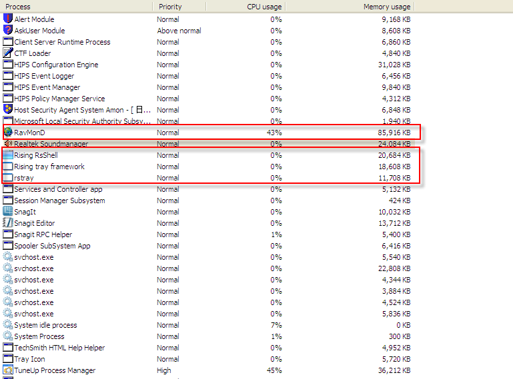This screenshot has width=513, height=379.
Task: Click the 11,708 KB memory value
Action: [x=394, y=178]
